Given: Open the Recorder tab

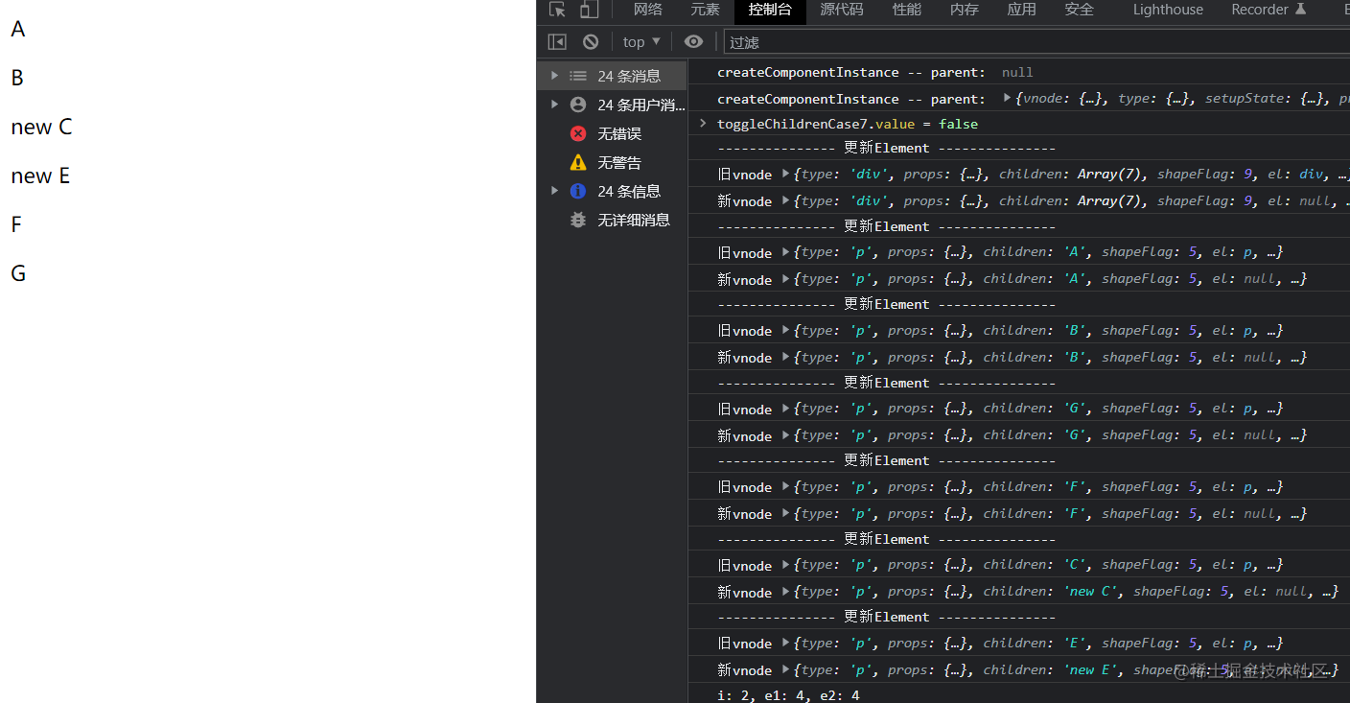Looking at the screenshot, I should (1269, 10).
